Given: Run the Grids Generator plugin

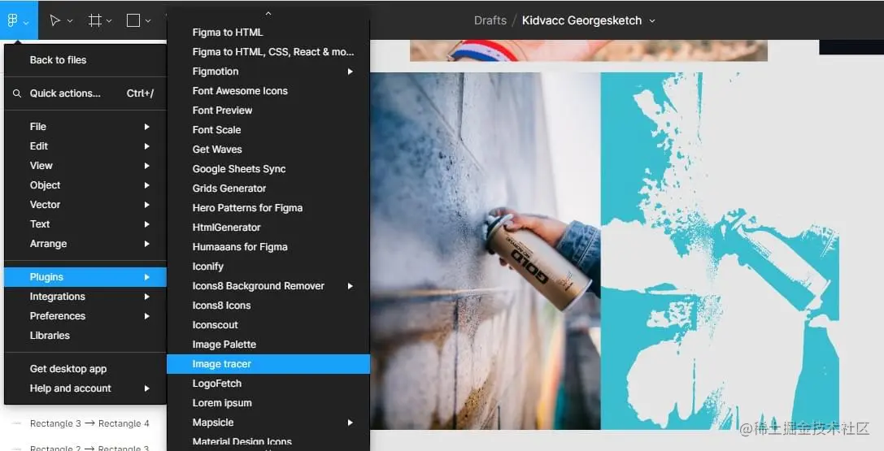Looking at the screenshot, I should tap(268, 188).
